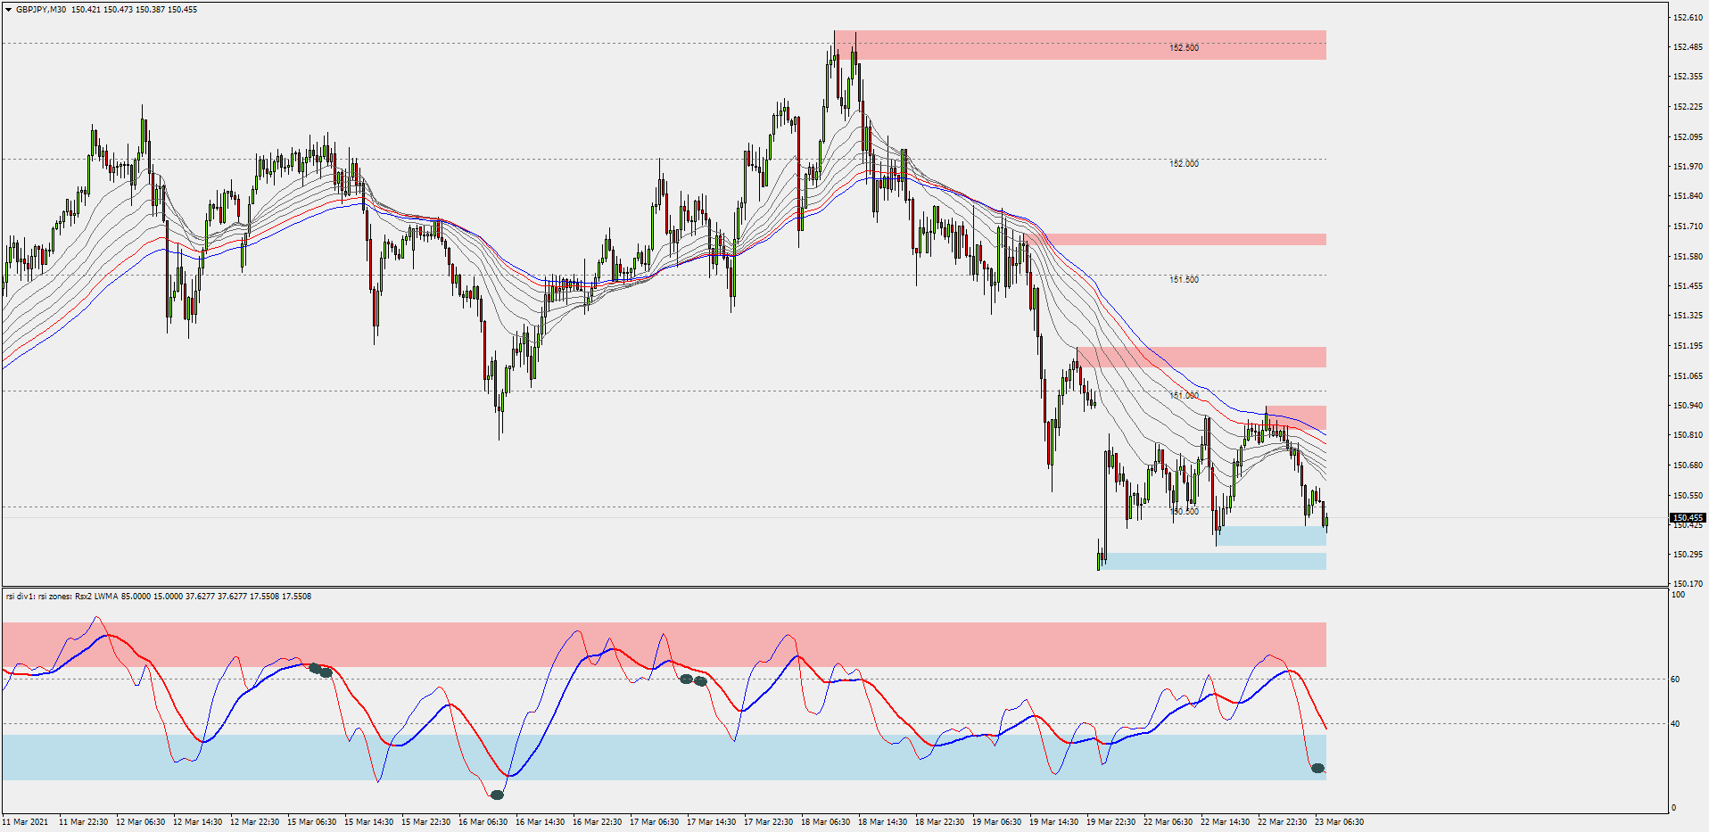Select the red zone just below the 151.000 level
Image resolution: width=1709 pixels, height=832 pixels.
(1296, 418)
